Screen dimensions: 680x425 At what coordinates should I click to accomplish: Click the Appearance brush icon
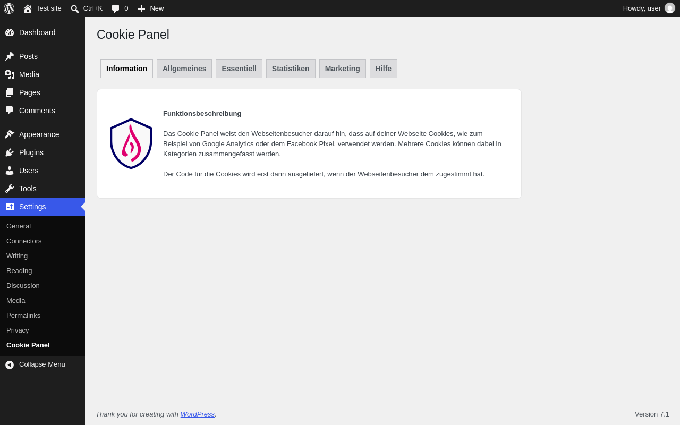[10, 134]
